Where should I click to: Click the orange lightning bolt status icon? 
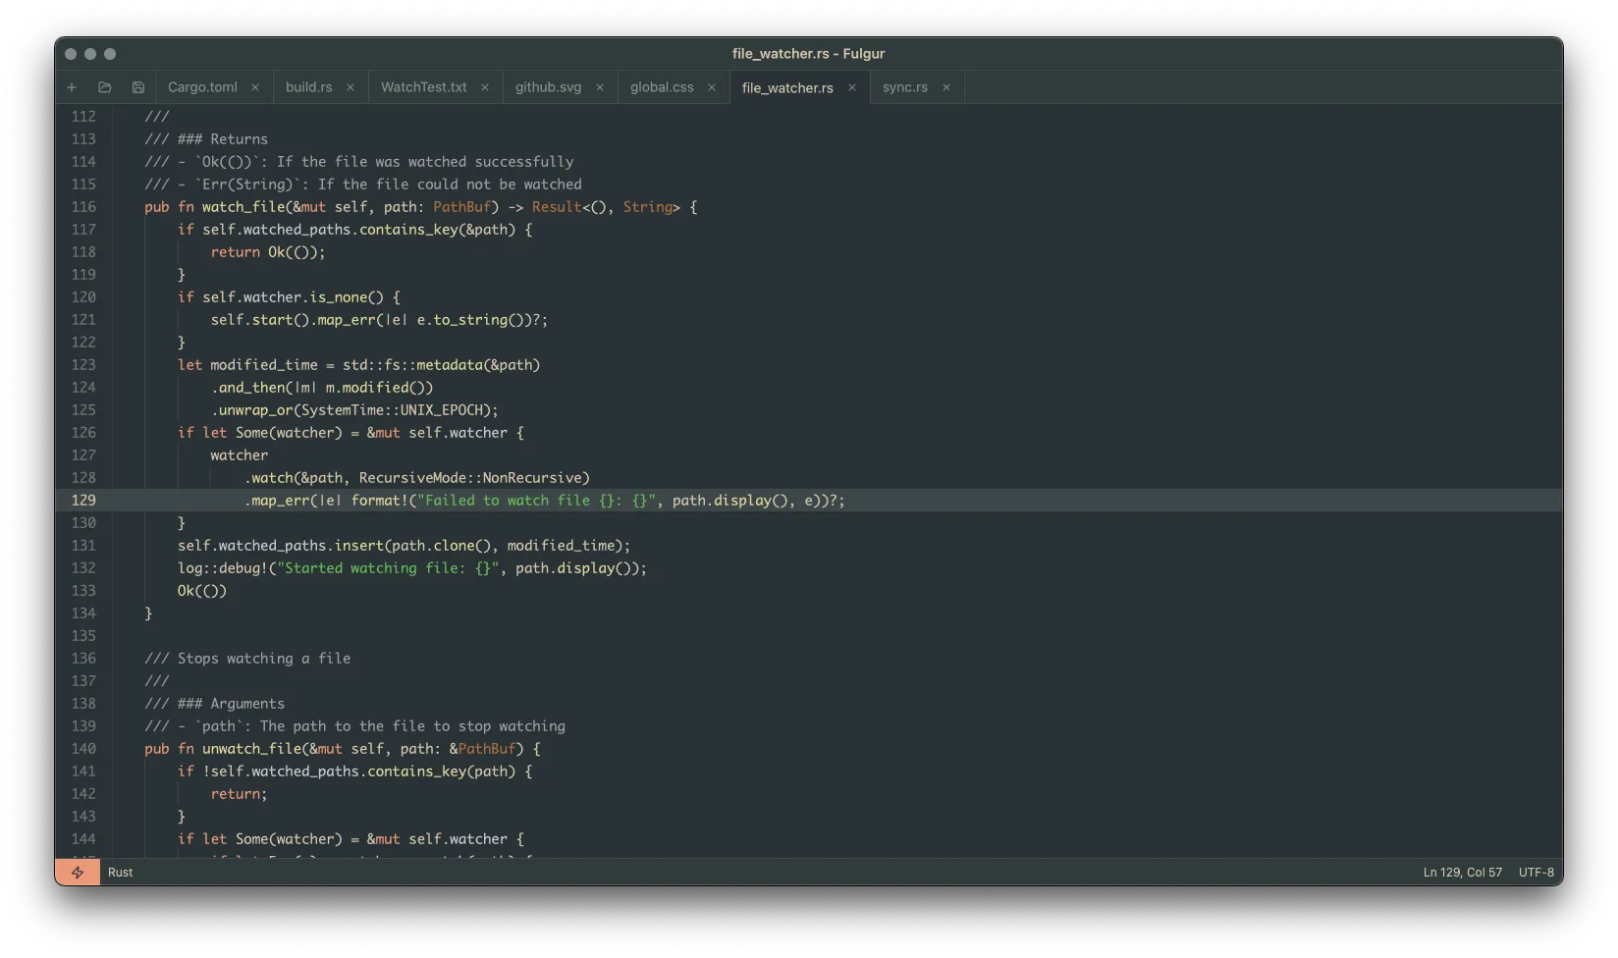click(x=78, y=873)
